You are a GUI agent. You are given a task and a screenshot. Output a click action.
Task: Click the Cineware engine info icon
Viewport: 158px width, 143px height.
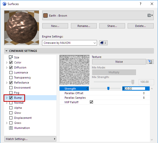pos(103,43)
